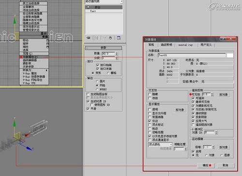Click the 名称 field containing Text01
The height and width of the screenshot is (176, 242).
click(192, 55)
